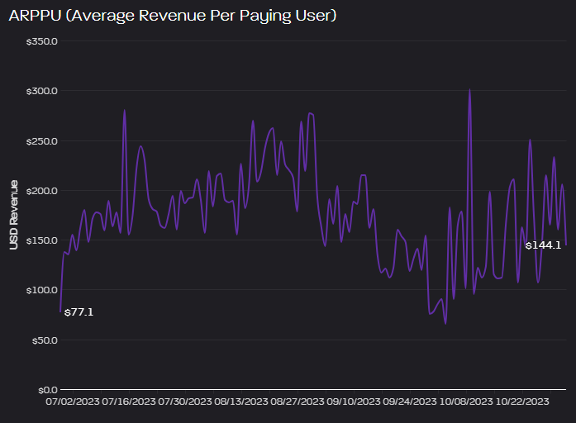Select the 08/13/2023 date on x-axis

point(240,402)
